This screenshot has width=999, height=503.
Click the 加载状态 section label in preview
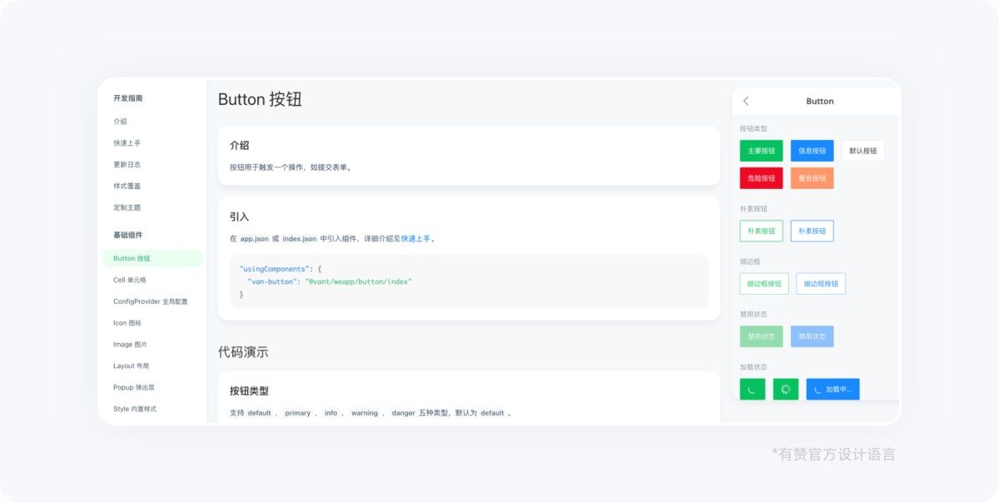pos(753,366)
